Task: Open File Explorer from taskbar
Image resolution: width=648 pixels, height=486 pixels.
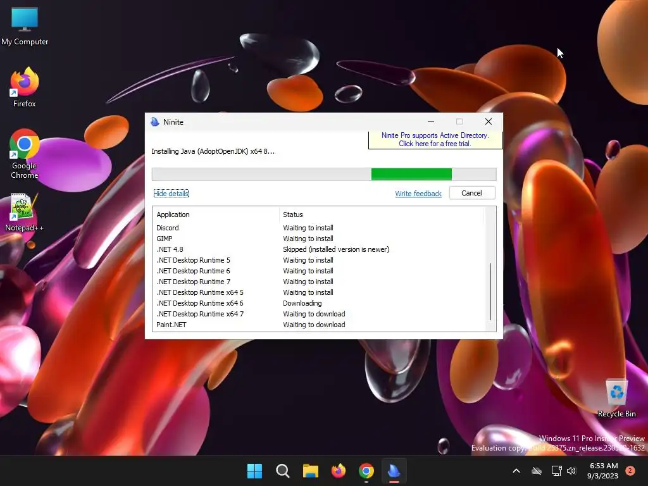Action: [x=310, y=471]
